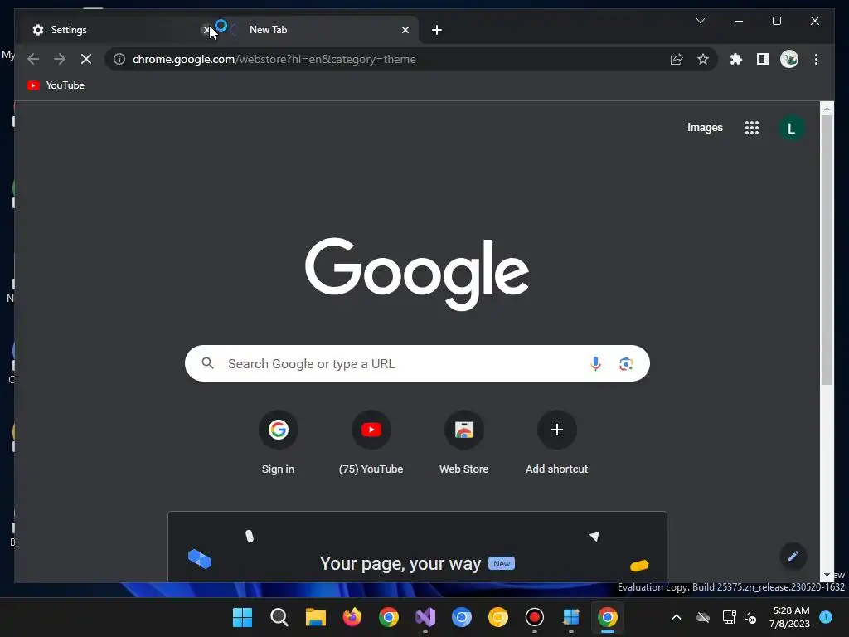View site information icon in address bar

[119, 59]
